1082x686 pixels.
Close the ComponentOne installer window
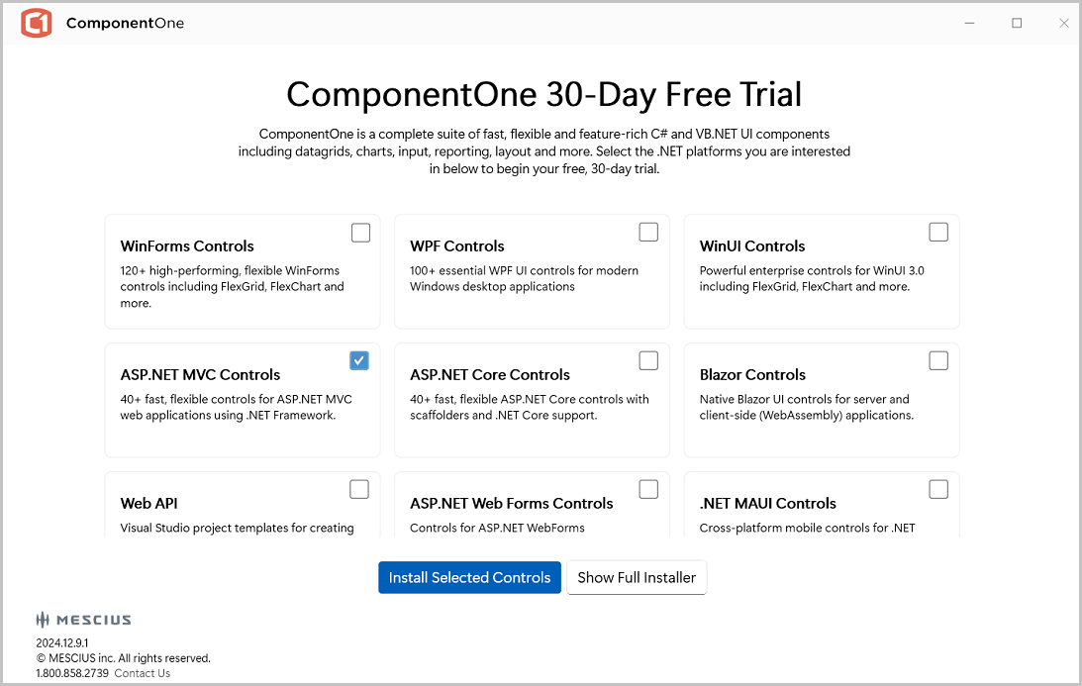[x=1064, y=23]
